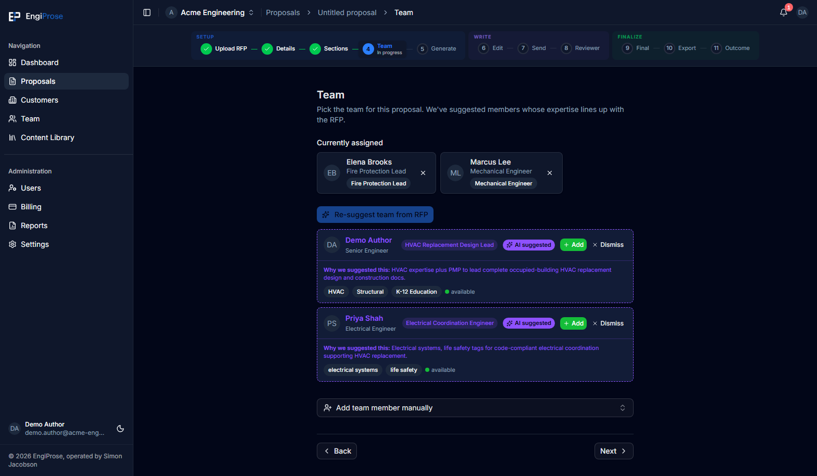
Task: Click the Structural skill tag
Action: [370, 292]
